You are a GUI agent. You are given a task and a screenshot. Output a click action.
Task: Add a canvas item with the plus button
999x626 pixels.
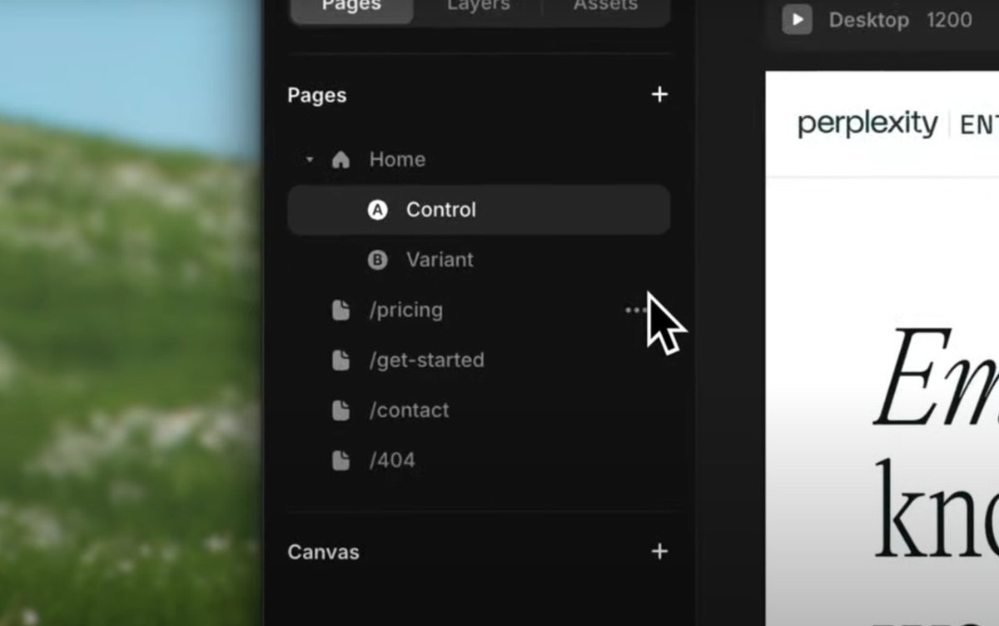659,551
